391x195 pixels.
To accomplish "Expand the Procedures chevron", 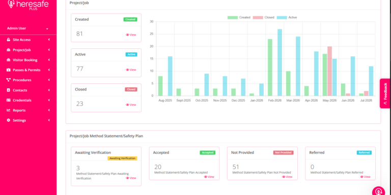I will point(49,80).
